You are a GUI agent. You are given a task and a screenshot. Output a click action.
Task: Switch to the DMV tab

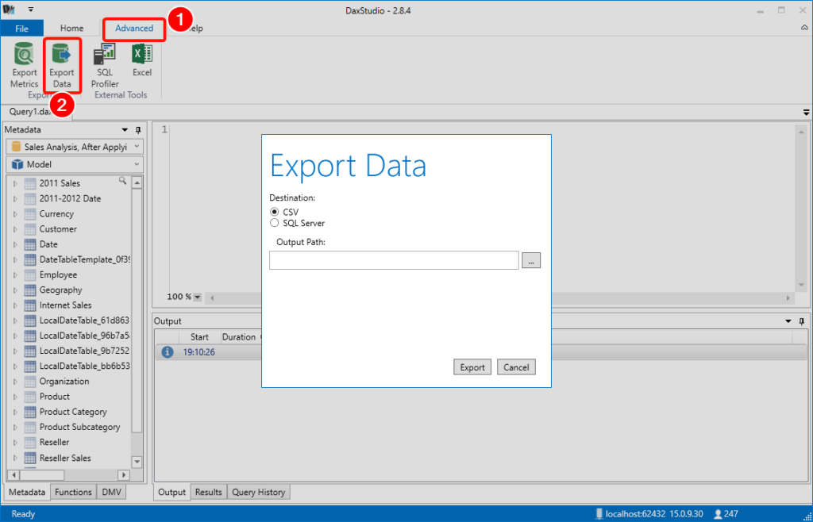[111, 492]
